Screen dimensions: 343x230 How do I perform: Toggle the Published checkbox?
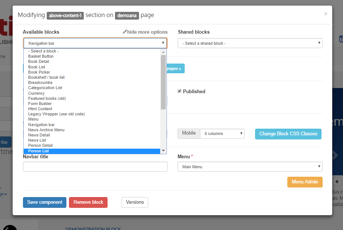(x=179, y=91)
